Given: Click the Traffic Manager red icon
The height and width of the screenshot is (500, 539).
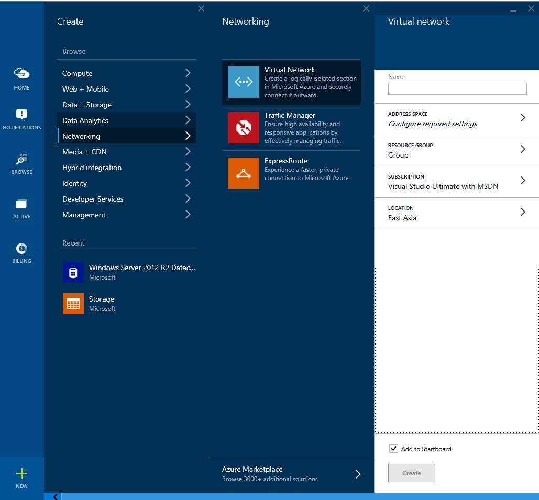Looking at the screenshot, I should (244, 128).
